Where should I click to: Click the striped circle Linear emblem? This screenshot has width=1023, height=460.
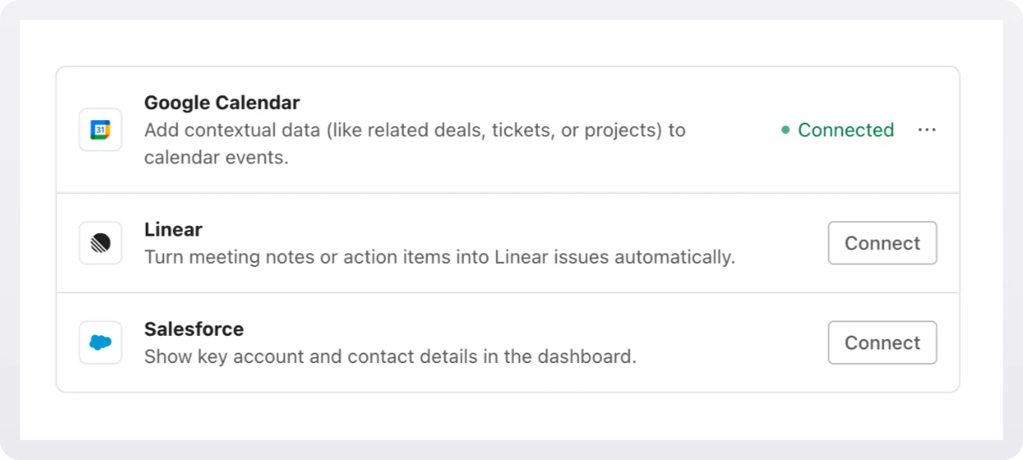[x=100, y=242]
